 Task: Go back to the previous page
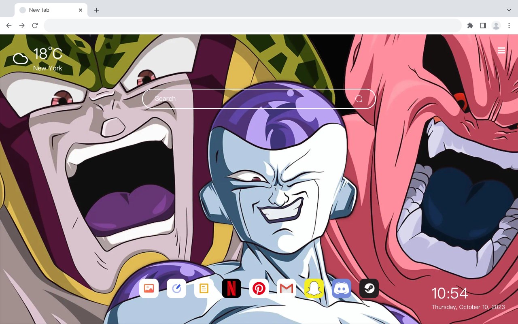tap(9, 26)
